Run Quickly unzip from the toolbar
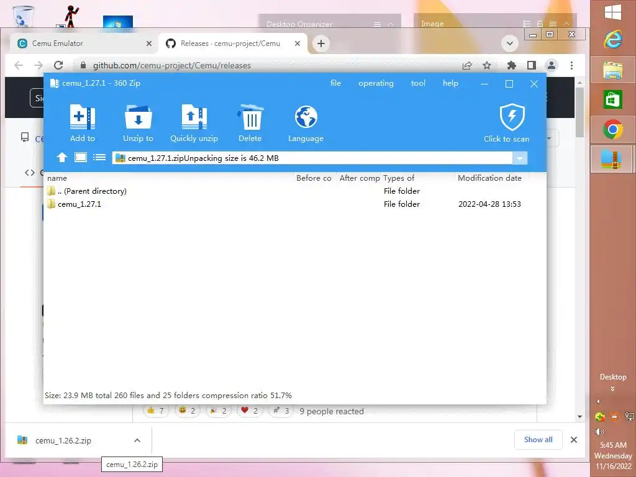Image resolution: width=636 pixels, height=477 pixels. coord(194,124)
